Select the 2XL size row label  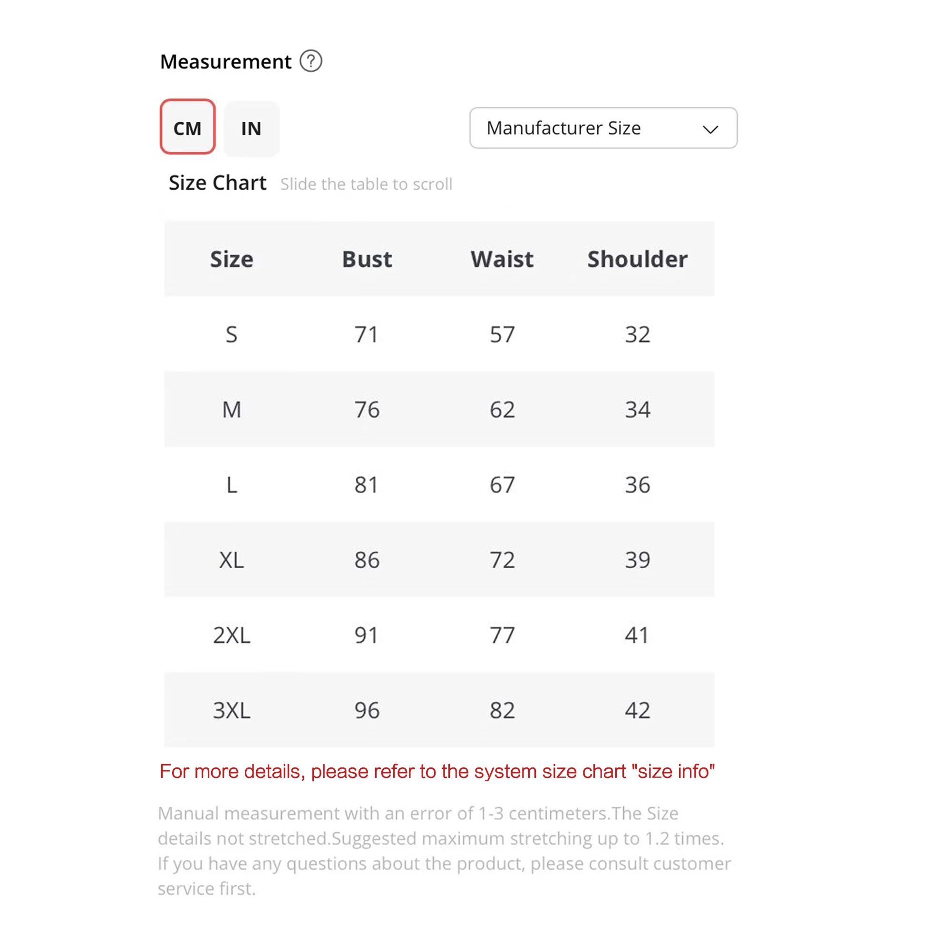point(232,635)
